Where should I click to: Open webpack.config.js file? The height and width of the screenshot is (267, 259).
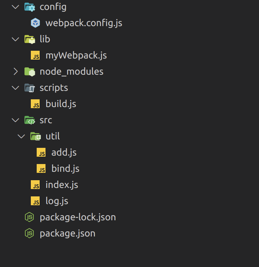point(84,23)
